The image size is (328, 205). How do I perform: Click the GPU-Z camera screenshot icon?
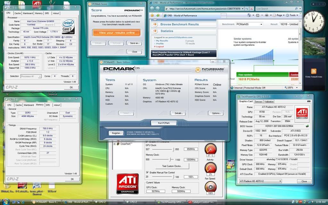(309, 101)
